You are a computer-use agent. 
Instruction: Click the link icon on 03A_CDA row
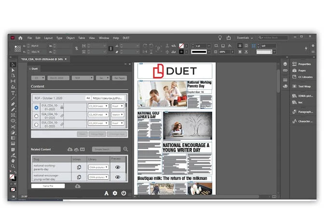click(62, 124)
